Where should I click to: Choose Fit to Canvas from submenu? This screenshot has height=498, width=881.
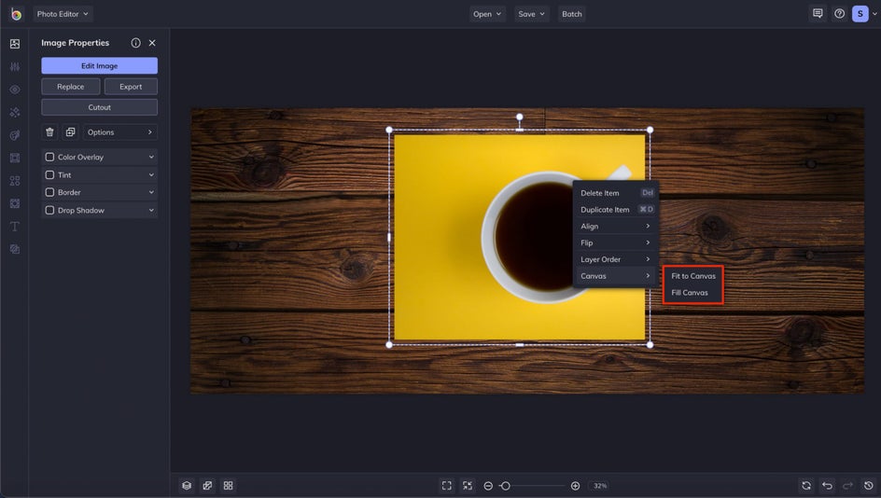(x=693, y=276)
